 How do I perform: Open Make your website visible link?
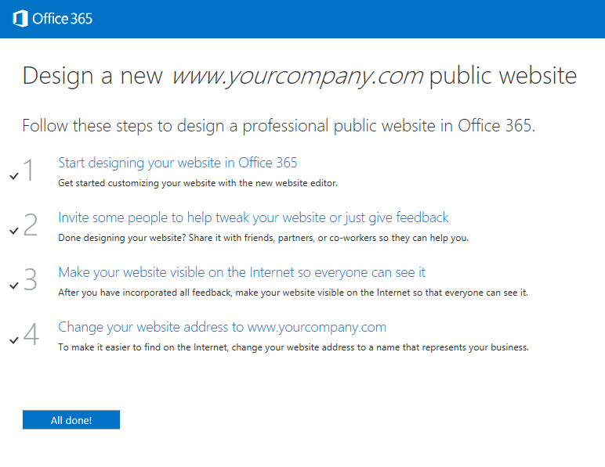[241, 272]
